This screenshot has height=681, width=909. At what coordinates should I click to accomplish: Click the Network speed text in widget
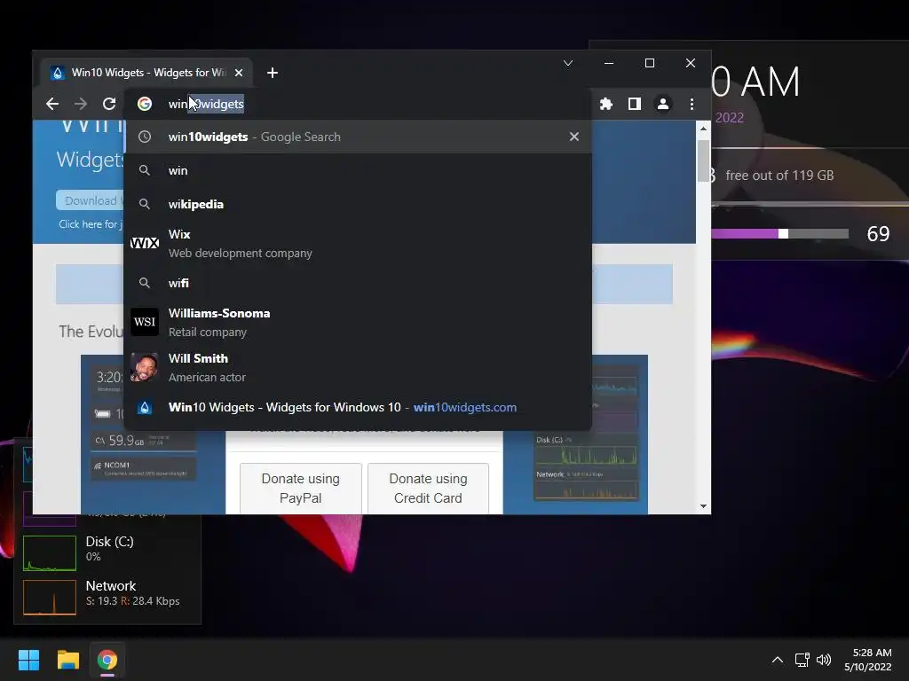(133, 601)
